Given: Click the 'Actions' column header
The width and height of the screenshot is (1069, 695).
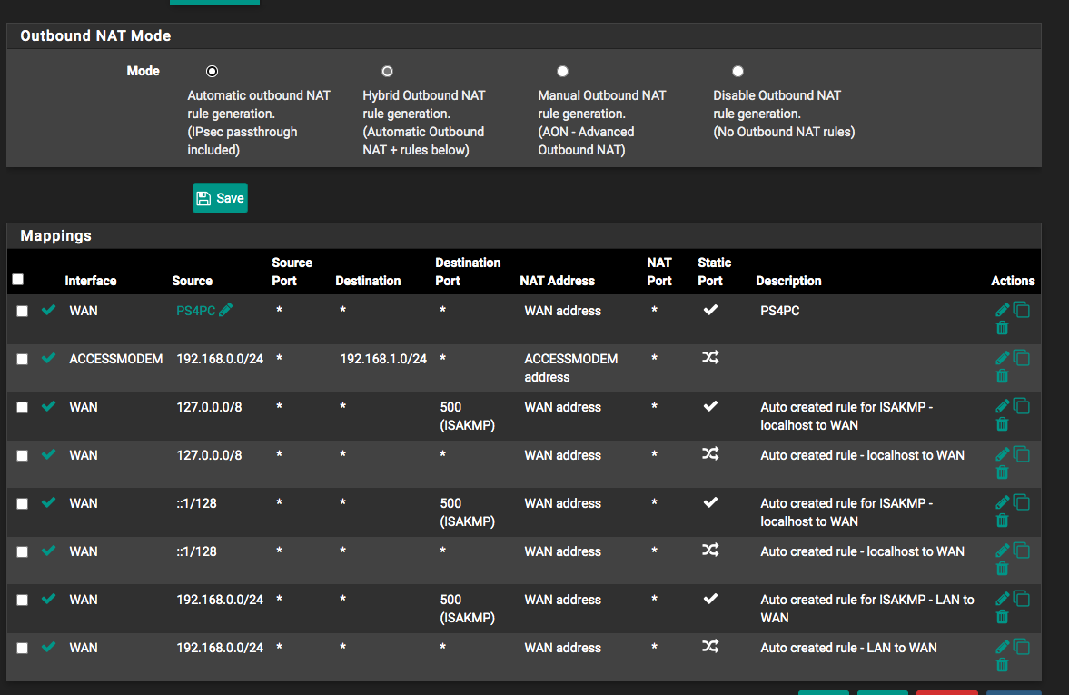Looking at the screenshot, I should (x=1013, y=281).
